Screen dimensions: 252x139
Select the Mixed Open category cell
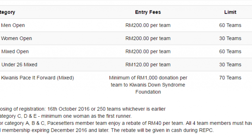click(x=15, y=52)
